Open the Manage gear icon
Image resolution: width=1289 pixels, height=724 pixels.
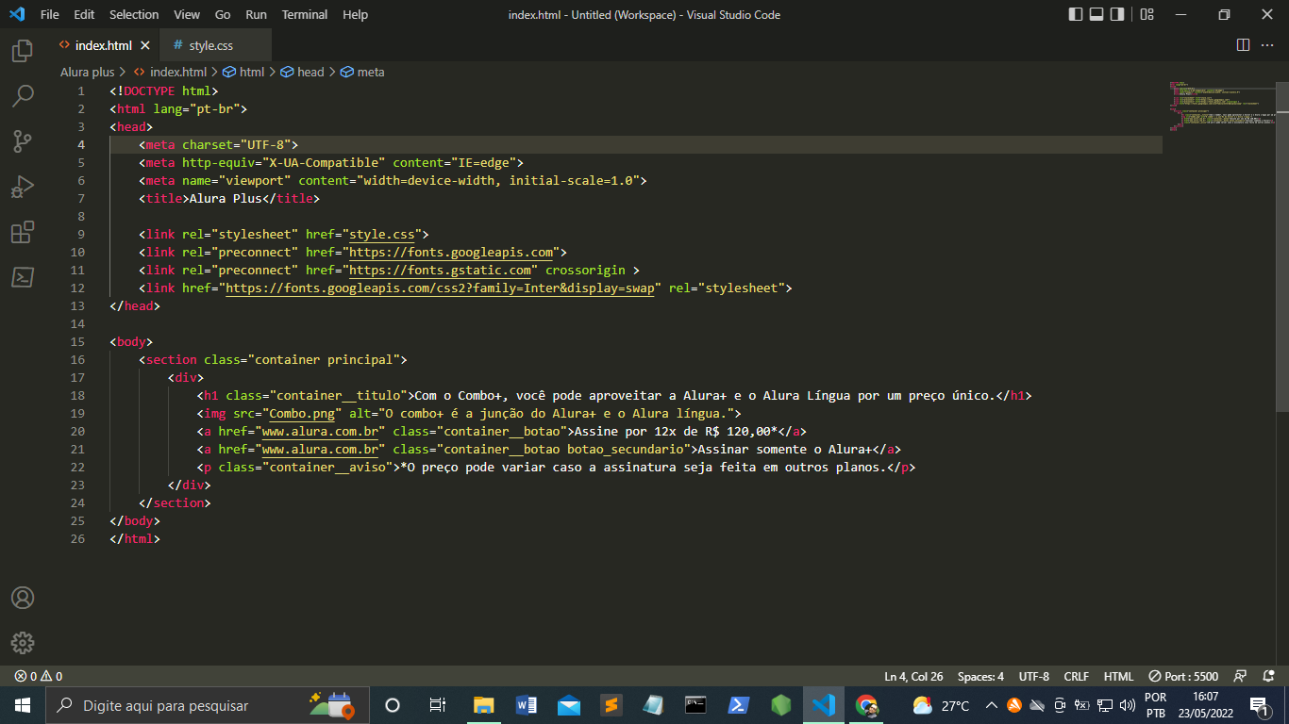pyautogui.click(x=23, y=643)
